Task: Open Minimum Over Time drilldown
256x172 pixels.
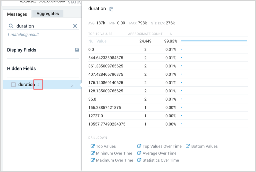Action: (114, 153)
